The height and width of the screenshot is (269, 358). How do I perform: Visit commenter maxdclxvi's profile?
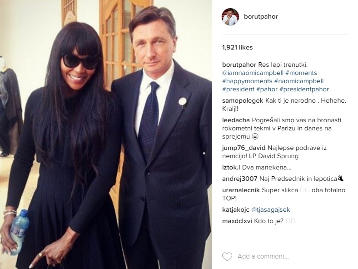[x=237, y=221]
